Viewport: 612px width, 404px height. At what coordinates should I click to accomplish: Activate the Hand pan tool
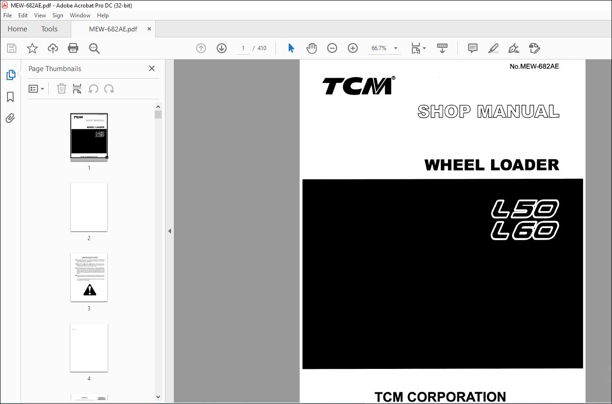[x=312, y=48]
